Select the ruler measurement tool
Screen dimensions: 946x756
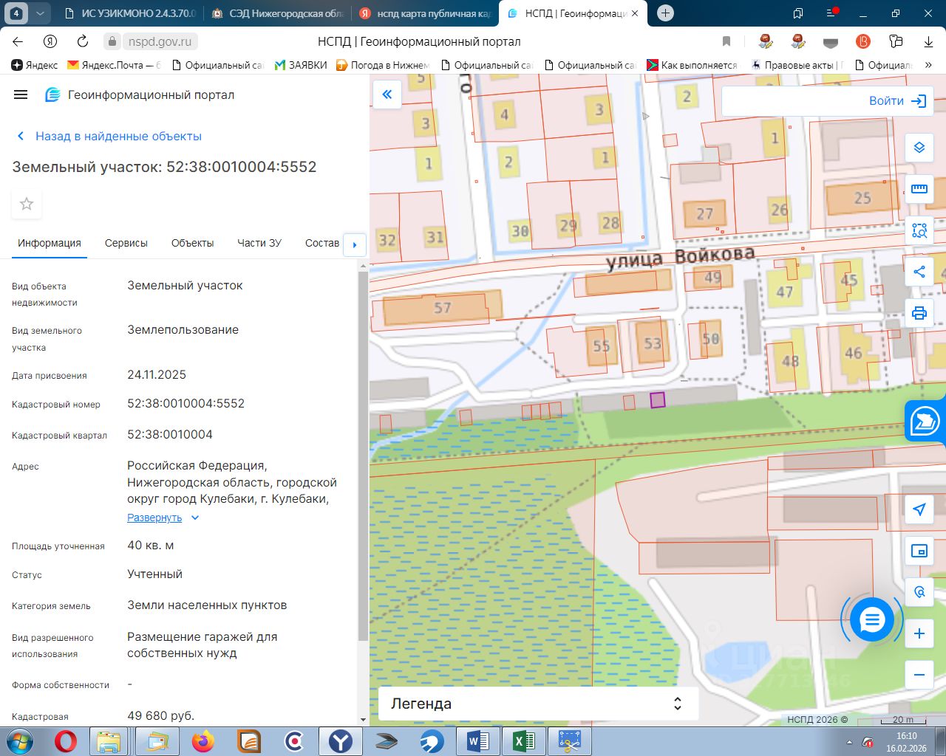(x=919, y=189)
